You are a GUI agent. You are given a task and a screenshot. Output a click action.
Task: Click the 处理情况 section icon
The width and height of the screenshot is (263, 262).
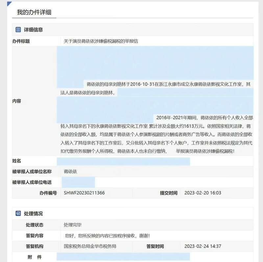click(18, 213)
